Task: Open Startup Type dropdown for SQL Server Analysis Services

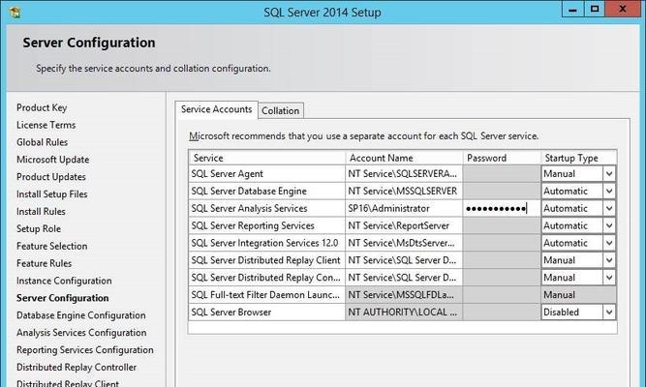Action: (609, 208)
